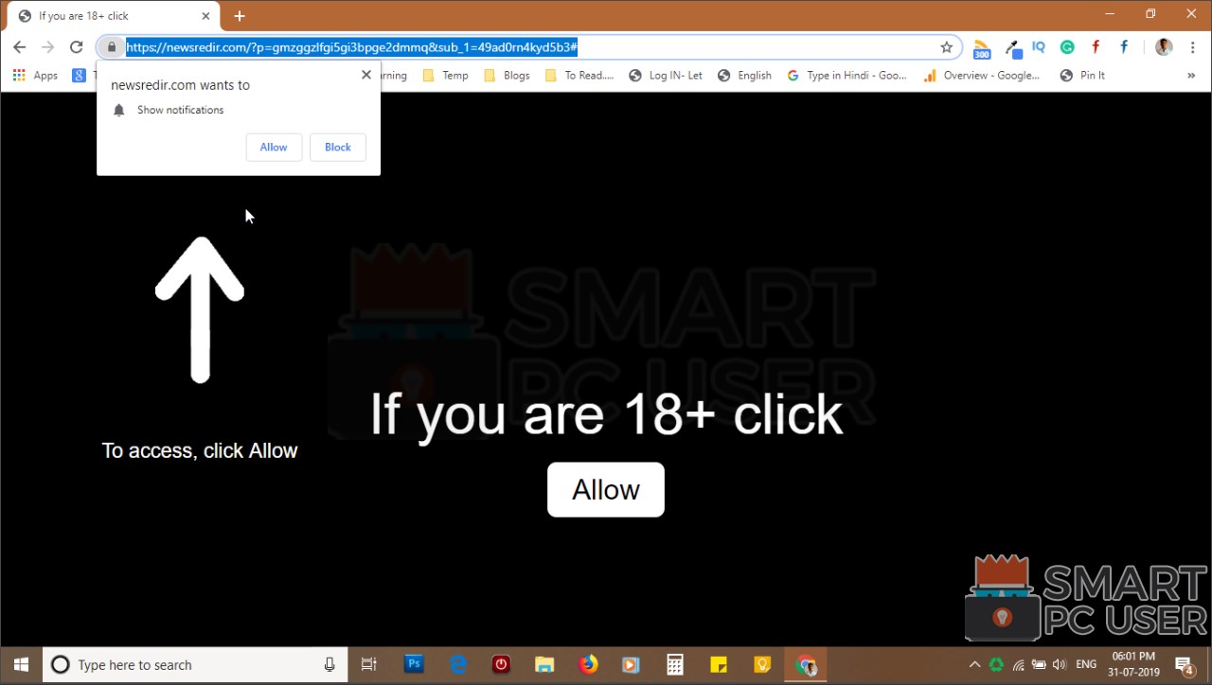
Task: Bookmark this page with the star icon
Action: (946, 46)
